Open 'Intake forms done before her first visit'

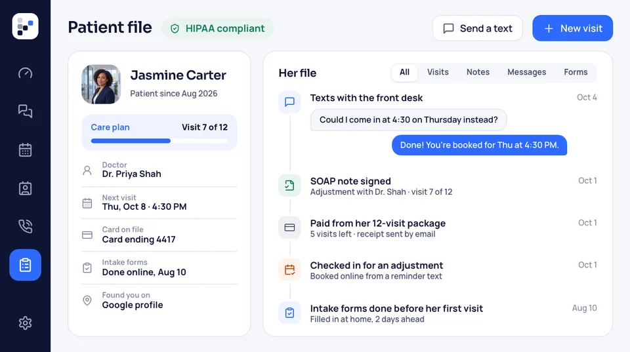point(396,308)
